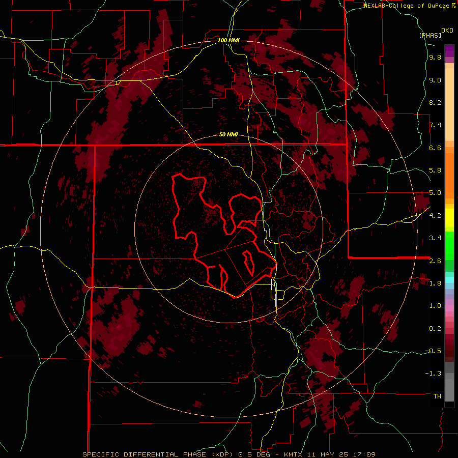This screenshot has width=458, height=458.
Task: Click the TH threshold label
Action: 437,396
